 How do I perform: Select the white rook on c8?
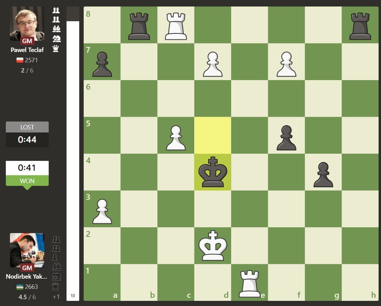tap(176, 26)
